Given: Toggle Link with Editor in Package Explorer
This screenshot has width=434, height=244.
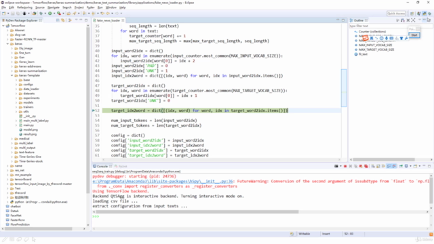Looking at the screenshot, I should click(x=63, y=20).
